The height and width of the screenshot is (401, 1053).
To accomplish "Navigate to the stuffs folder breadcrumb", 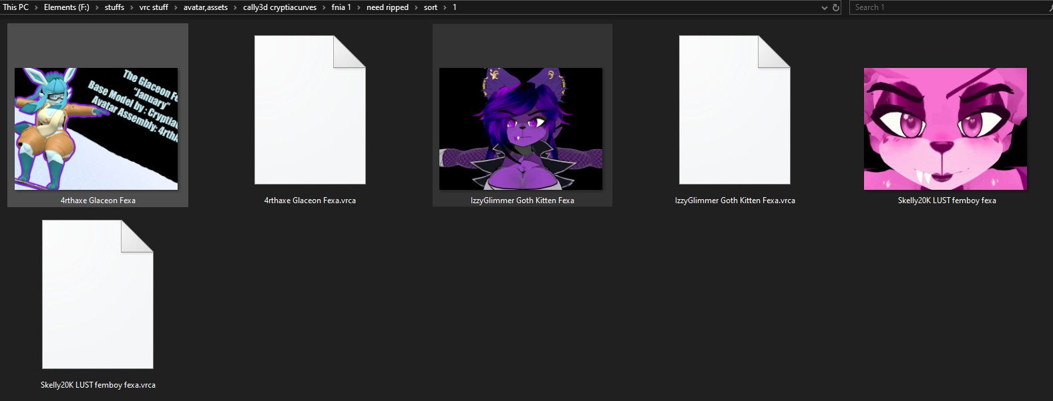I will click(114, 7).
